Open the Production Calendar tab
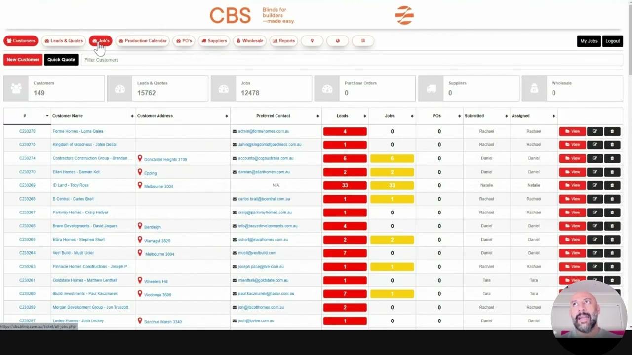Image resolution: width=632 pixels, height=355 pixels. pyautogui.click(x=143, y=41)
